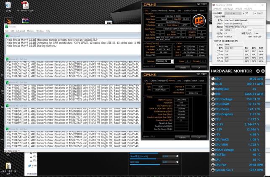
Task: Click the Worker #2 sub-window icon
Action: 7,82
